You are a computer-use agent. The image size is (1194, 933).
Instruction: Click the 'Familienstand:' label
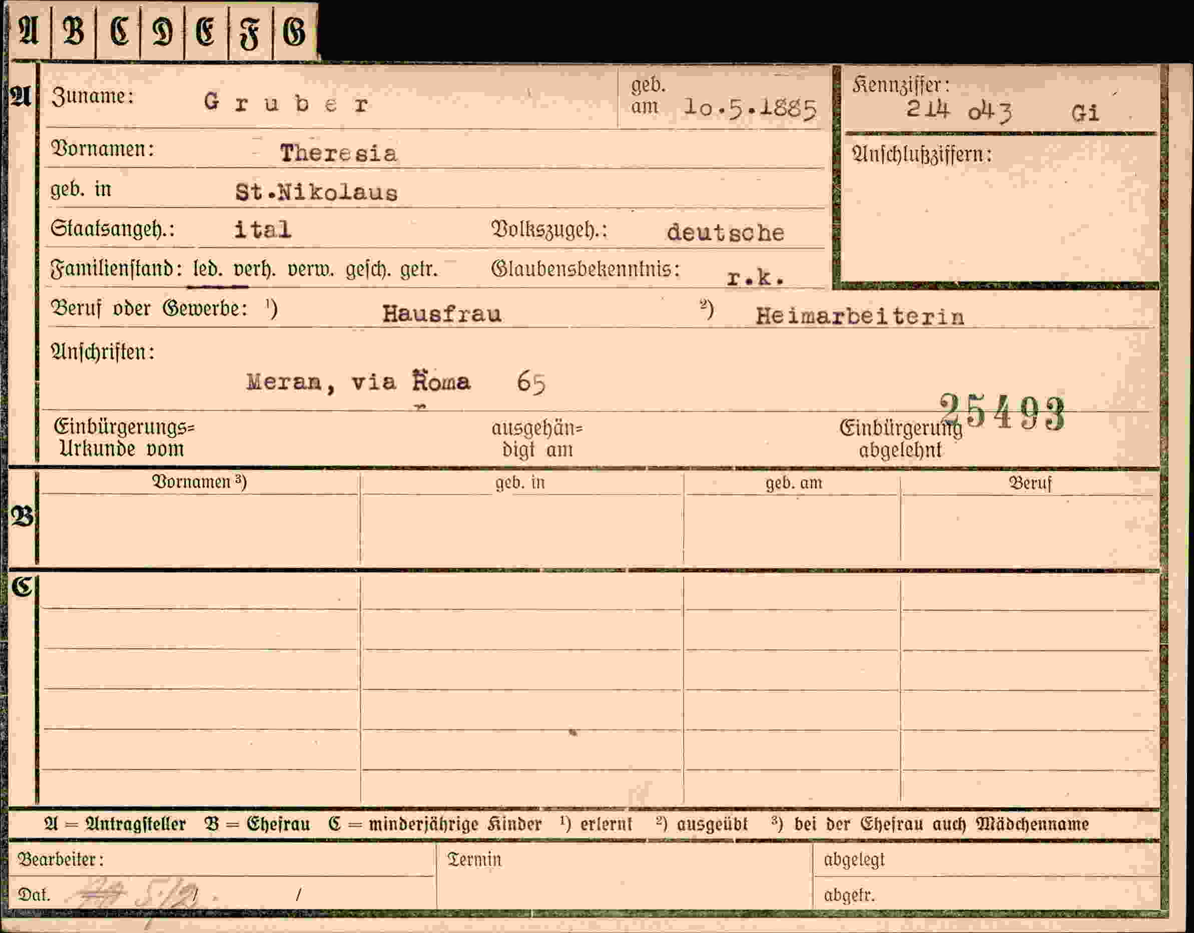point(116,269)
